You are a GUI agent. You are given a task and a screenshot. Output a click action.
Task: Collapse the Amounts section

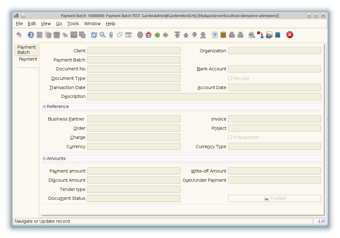[x=44, y=158]
